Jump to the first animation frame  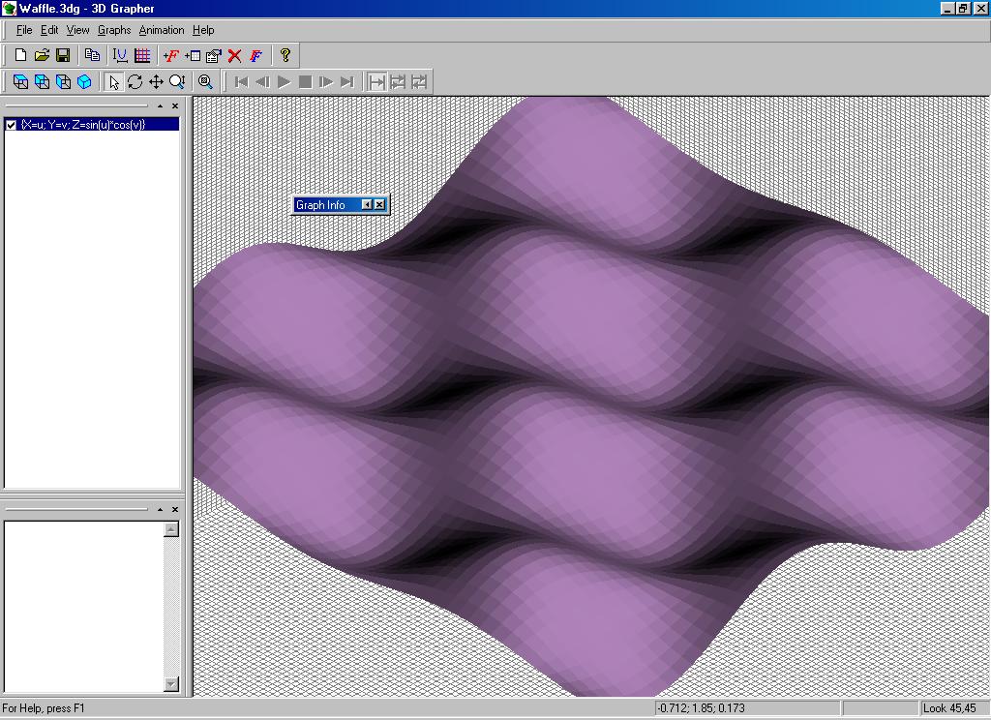click(241, 81)
